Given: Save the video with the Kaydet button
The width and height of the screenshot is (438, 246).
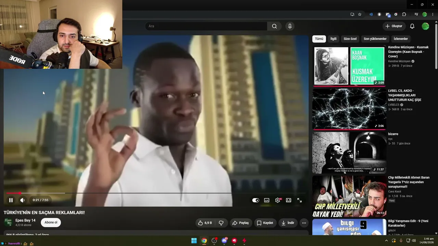Looking at the screenshot, I should (x=265, y=223).
